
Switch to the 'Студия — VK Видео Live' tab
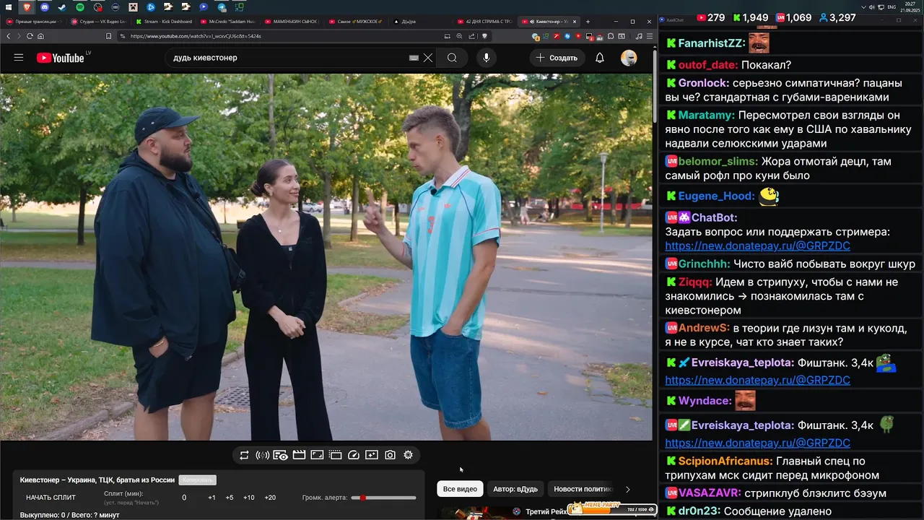tap(99, 22)
